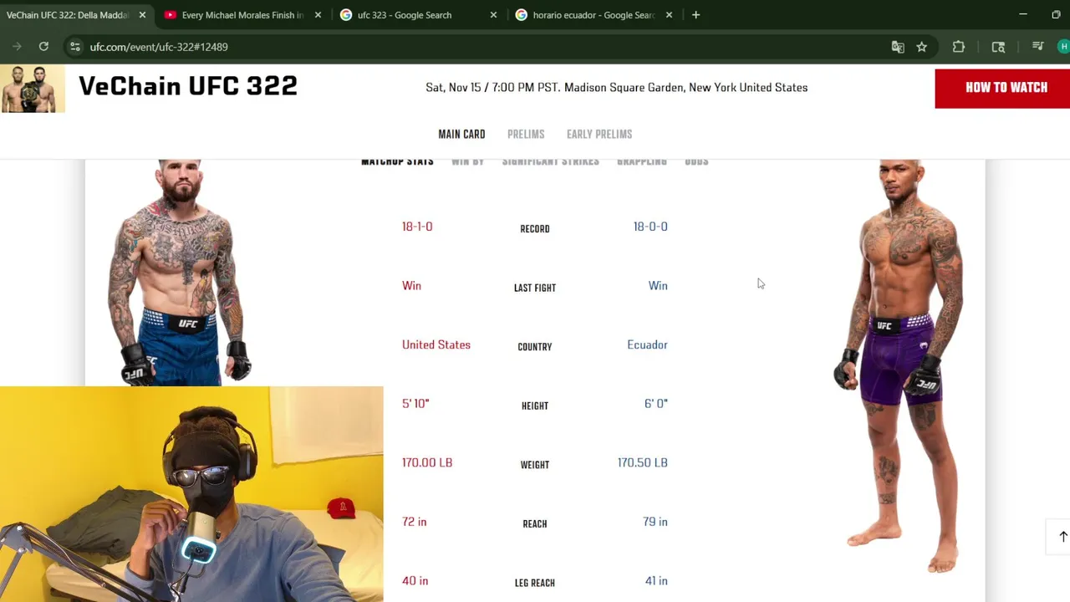
Task: View site information icon in address bar
Action: coord(75,47)
